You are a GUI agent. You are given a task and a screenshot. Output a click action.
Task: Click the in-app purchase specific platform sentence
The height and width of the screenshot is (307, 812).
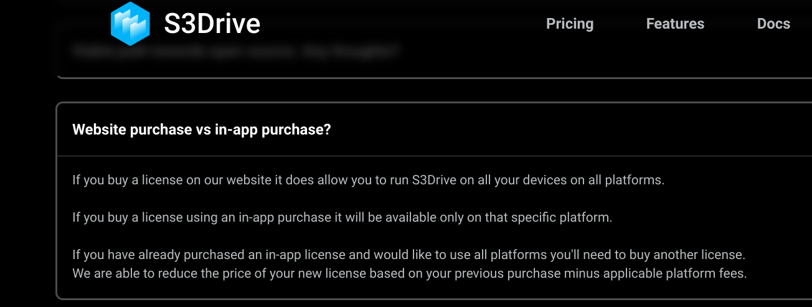click(342, 218)
